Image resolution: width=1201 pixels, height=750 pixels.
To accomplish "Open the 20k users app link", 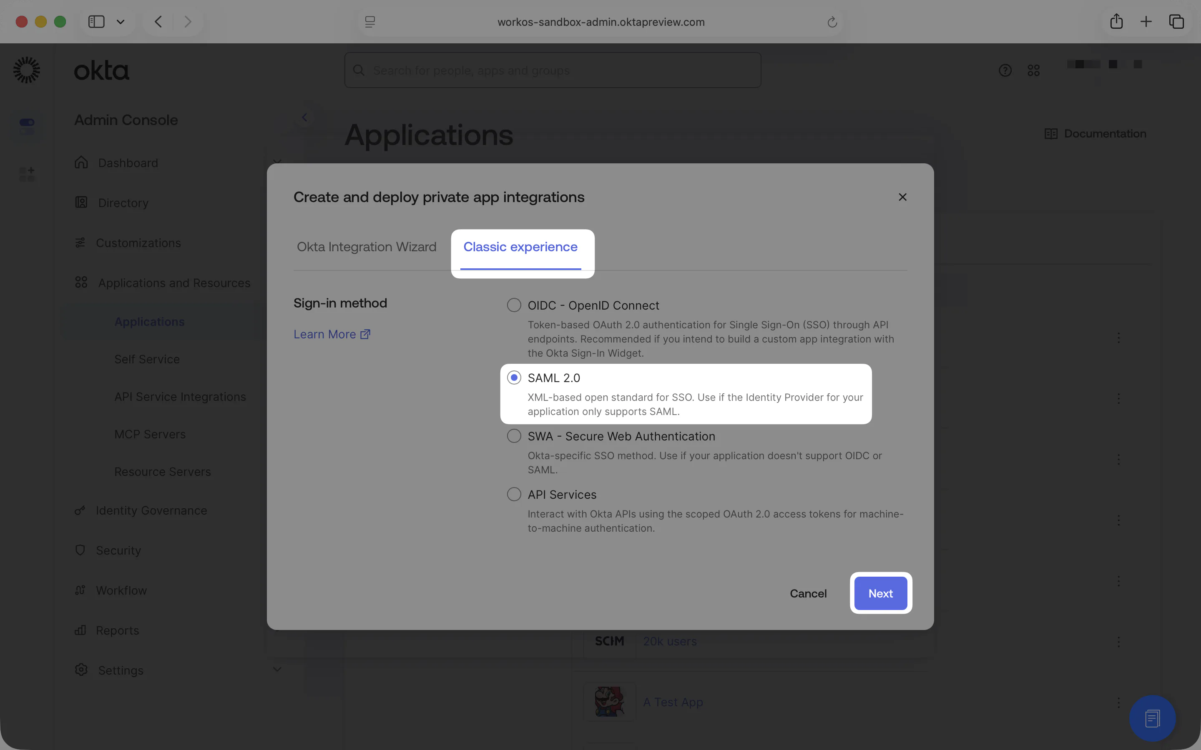I will 669,641.
